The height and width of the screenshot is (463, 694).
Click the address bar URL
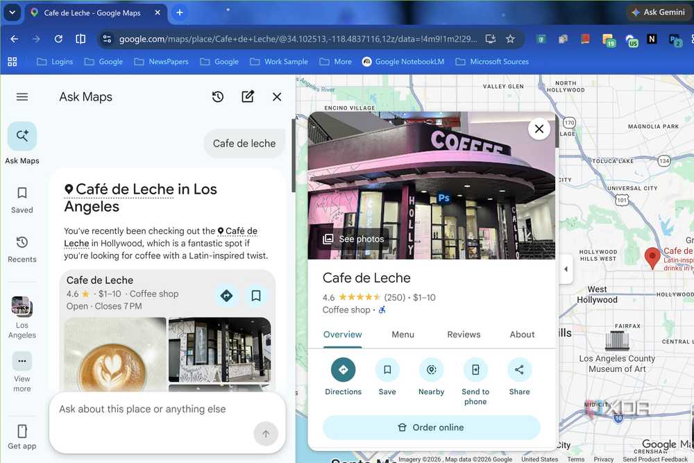298,39
